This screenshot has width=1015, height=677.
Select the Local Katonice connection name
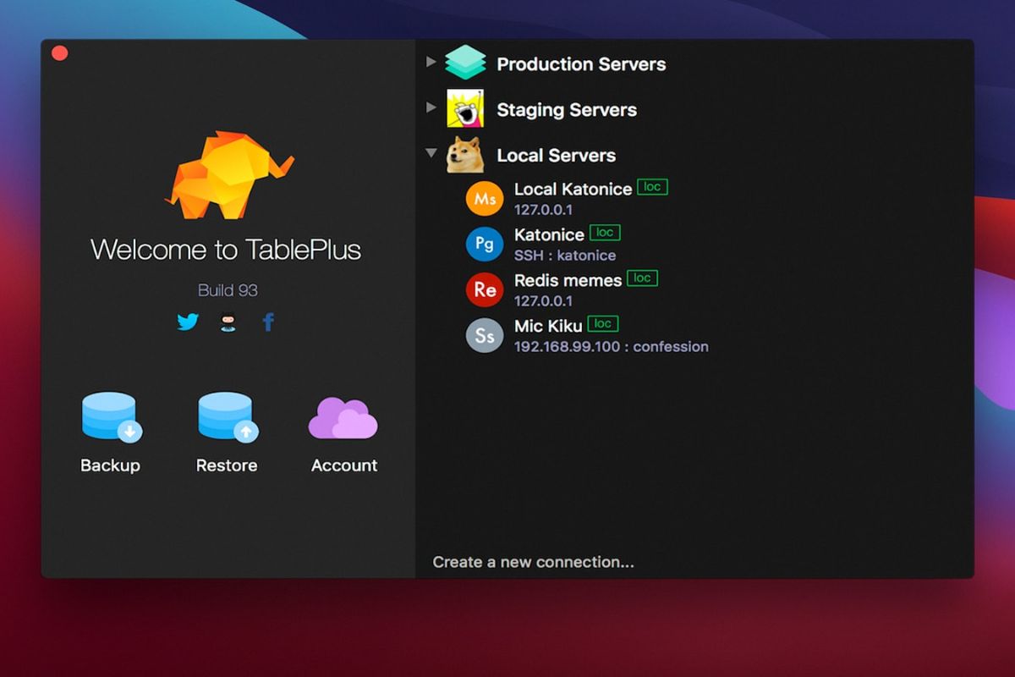[x=573, y=189]
